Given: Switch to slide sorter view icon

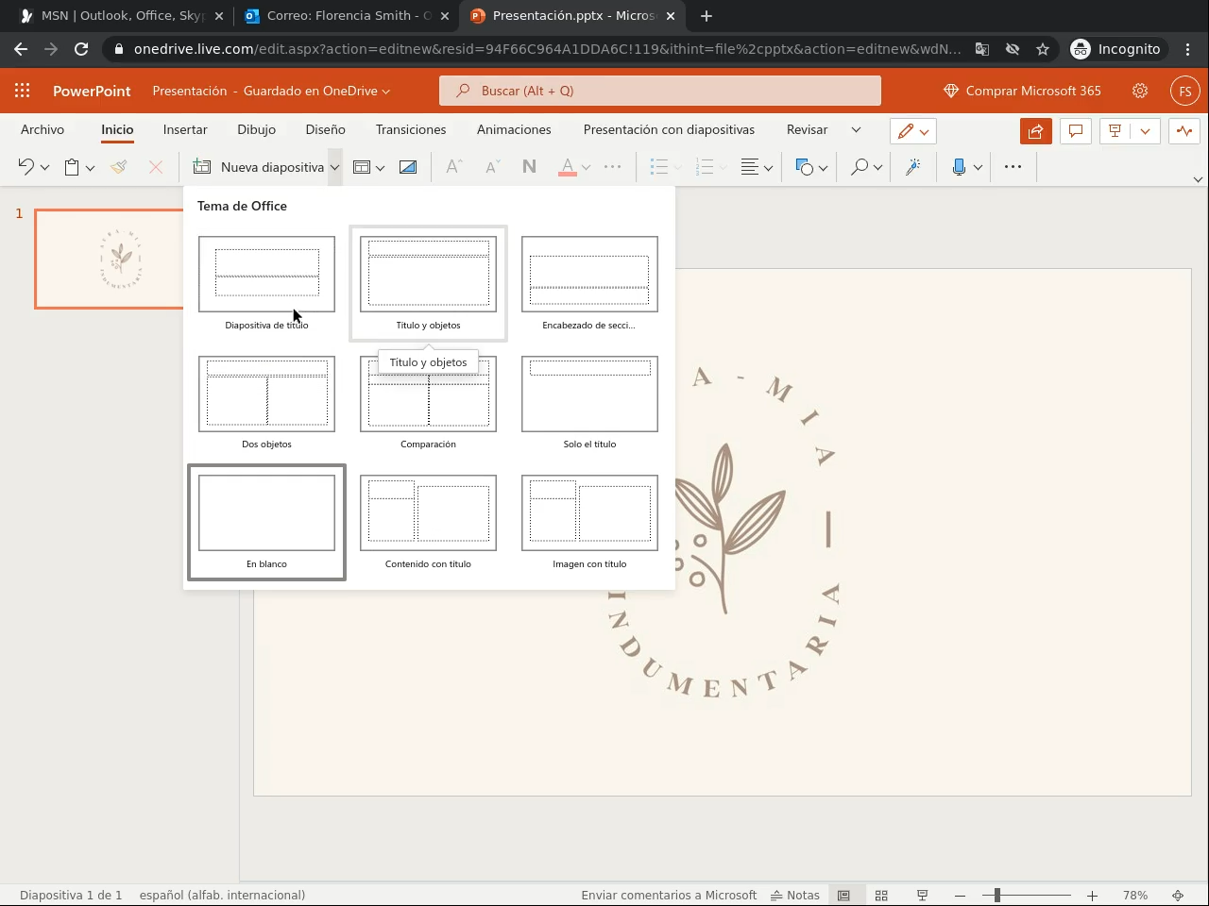Looking at the screenshot, I should pyautogui.click(x=881, y=895).
